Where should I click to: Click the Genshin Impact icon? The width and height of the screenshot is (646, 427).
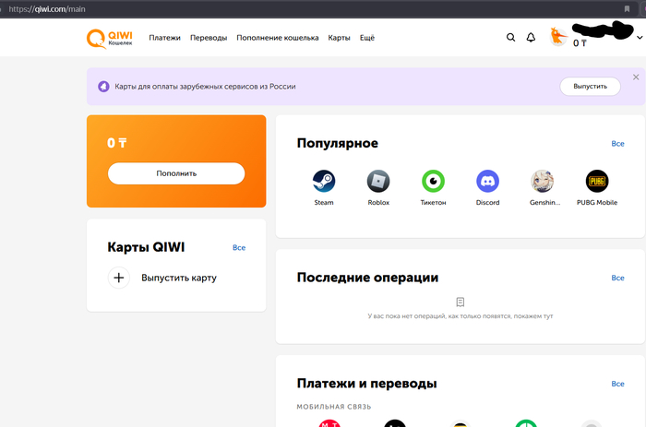click(543, 181)
